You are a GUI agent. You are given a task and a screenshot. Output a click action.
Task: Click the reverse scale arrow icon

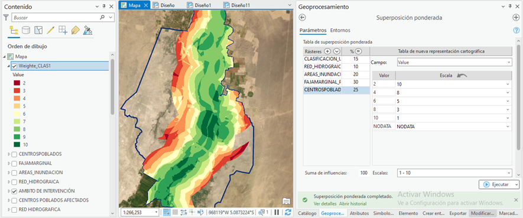462,76
